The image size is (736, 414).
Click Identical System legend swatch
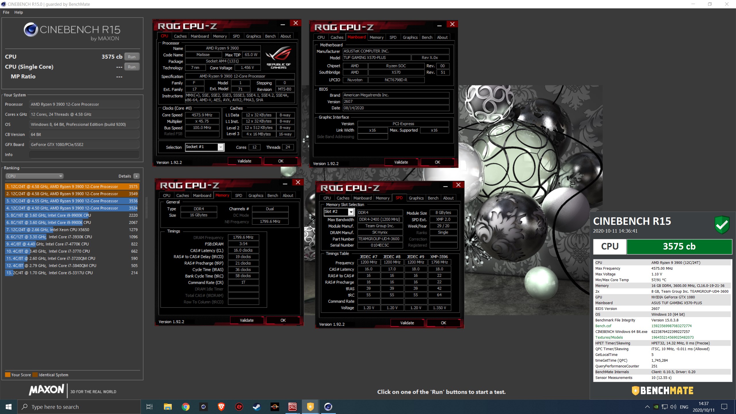coord(35,375)
